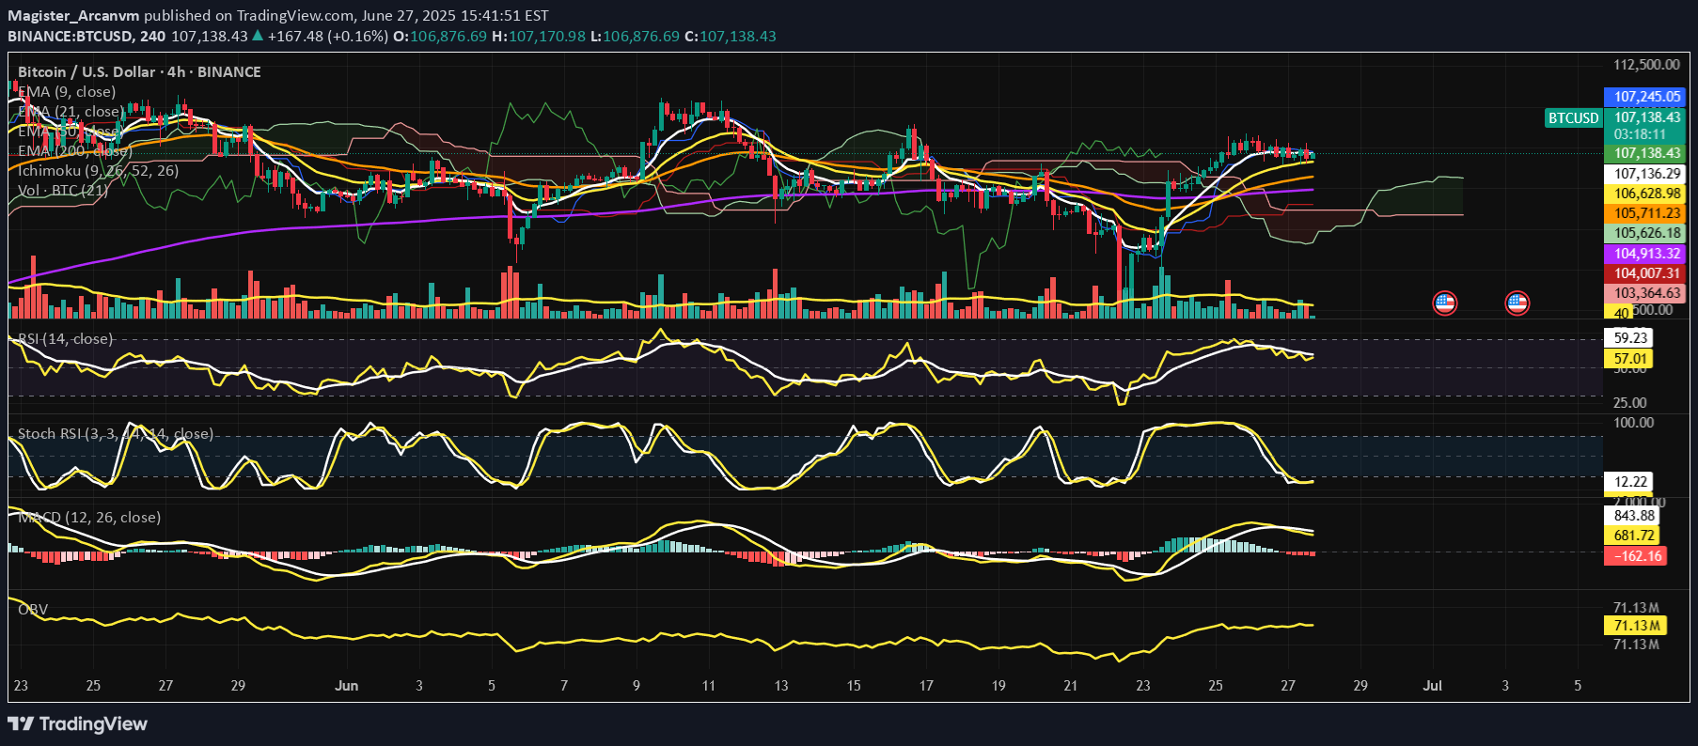The width and height of the screenshot is (1698, 746).
Task: Click date 11 on the time axis
Action: (x=709, y=686)
